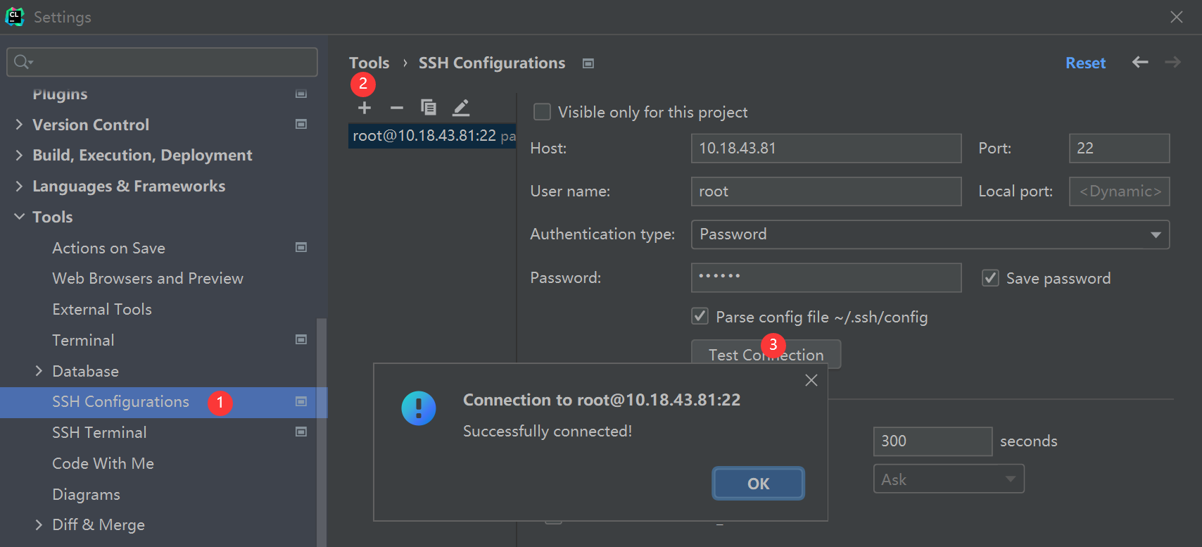Click the Local port Dynamic field
Image resolution: width=1202 pixels, height=547 pixels.
click(x=1119, y=191)
